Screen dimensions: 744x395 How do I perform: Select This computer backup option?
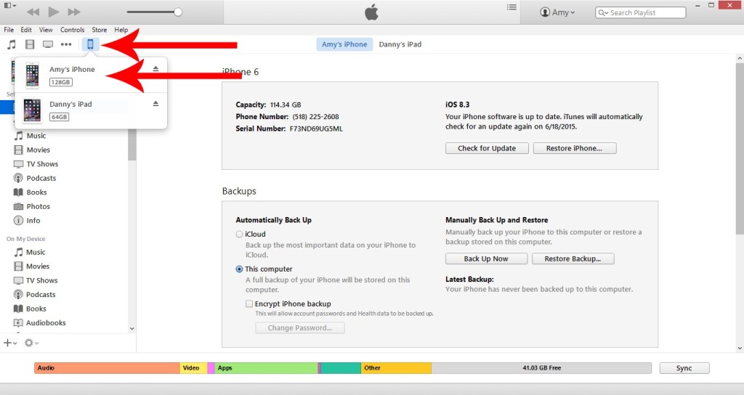pyautogui.click(x=239, y=269)
